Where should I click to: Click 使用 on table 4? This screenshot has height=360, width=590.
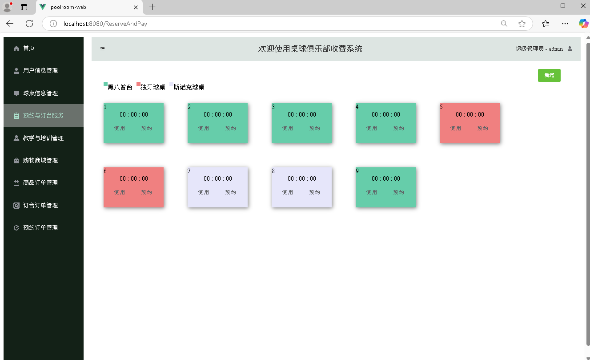coord(372,128)
